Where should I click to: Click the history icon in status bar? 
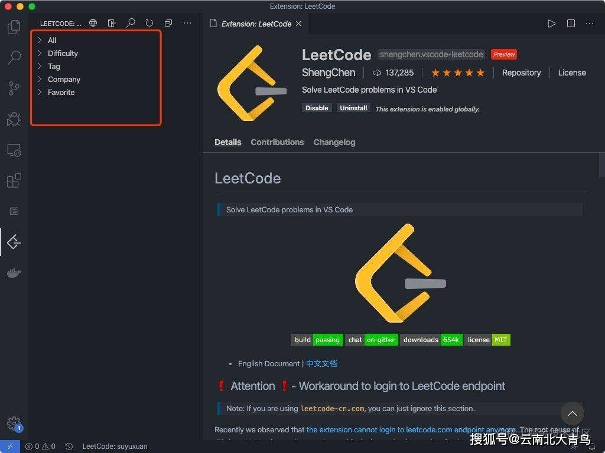69,446
